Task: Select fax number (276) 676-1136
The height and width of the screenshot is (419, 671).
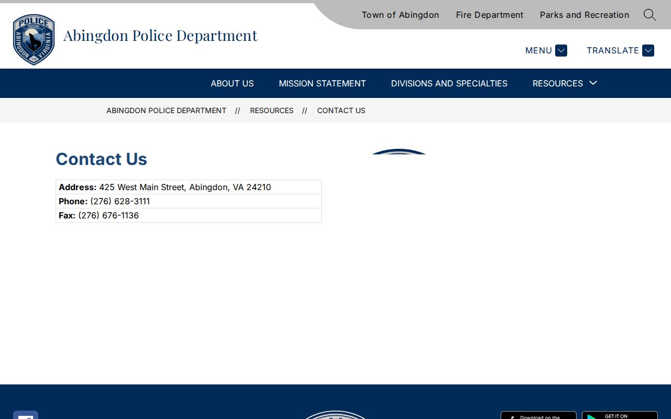Action: (109, 215)
